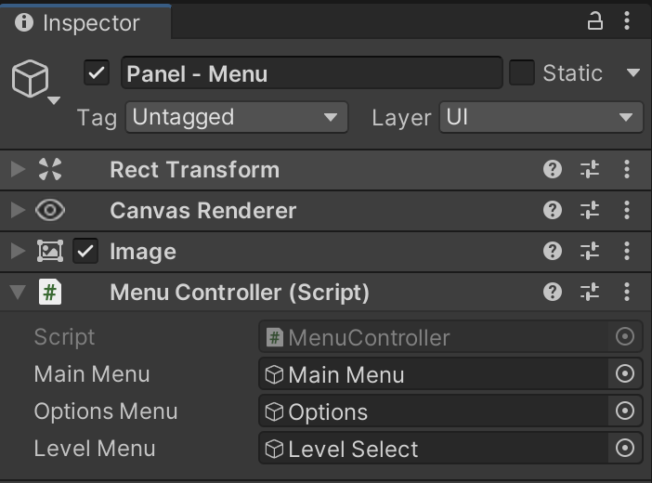The width and height of the screenshot is (652, 483).
Task: Pick object for the Level Menu field
Action: [625, 449]
